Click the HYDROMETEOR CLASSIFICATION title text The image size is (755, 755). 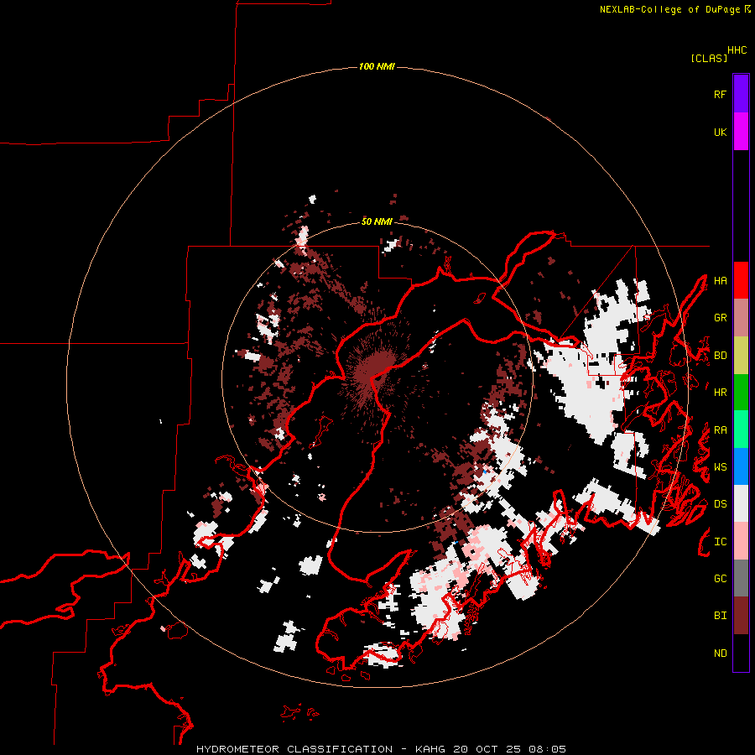(294, 749)
